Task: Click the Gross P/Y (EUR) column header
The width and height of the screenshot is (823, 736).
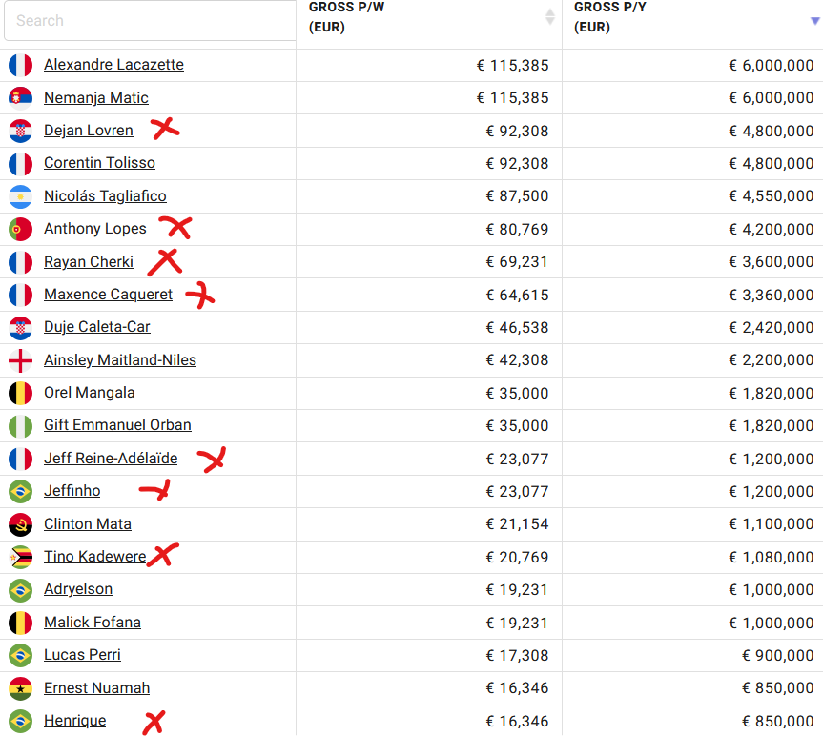Action: [x=610, y=17]
